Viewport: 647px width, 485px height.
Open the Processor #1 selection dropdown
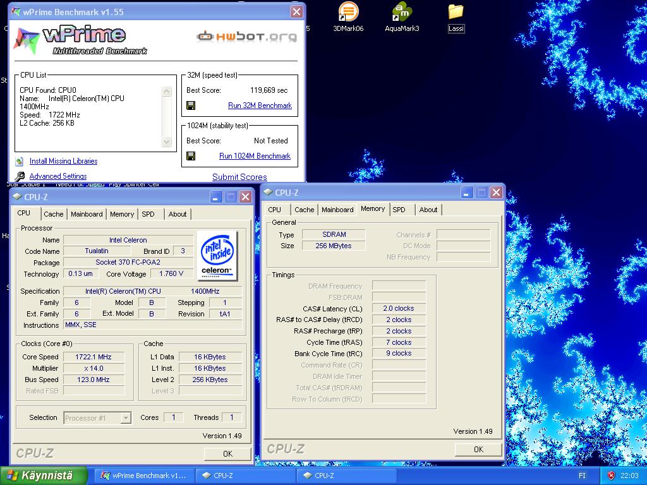tap(126, 418)
